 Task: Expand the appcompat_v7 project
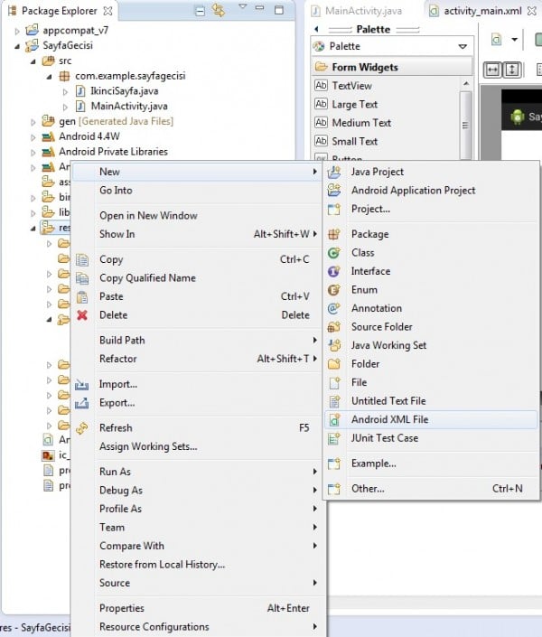(x=16, y=31)
